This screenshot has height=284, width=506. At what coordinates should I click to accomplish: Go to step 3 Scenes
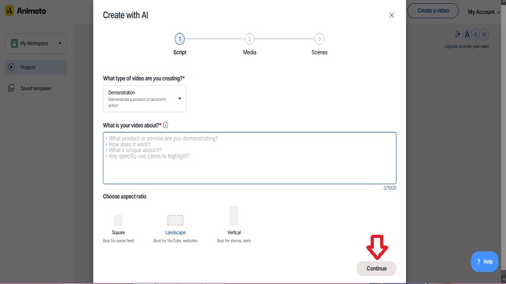pos(319,39)
